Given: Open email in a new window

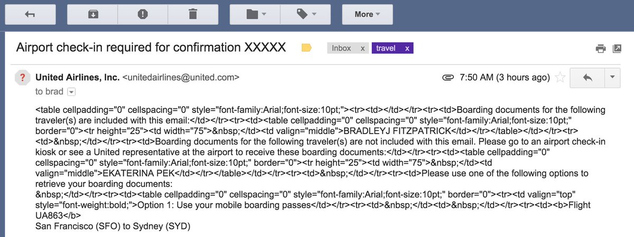Looking at the screenshot, I should pos(617,49).
